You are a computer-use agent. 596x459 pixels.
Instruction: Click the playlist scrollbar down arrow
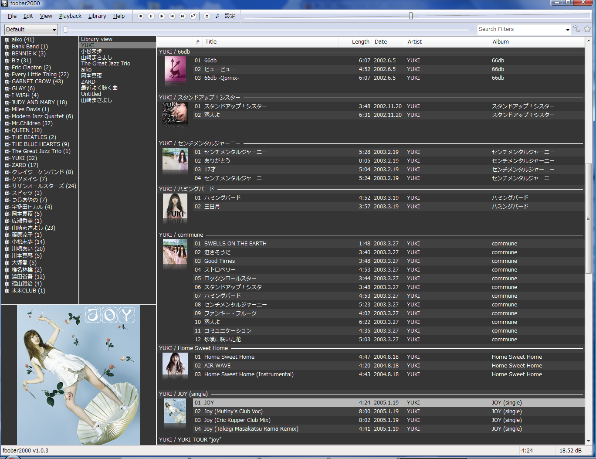tap(588, 441)
